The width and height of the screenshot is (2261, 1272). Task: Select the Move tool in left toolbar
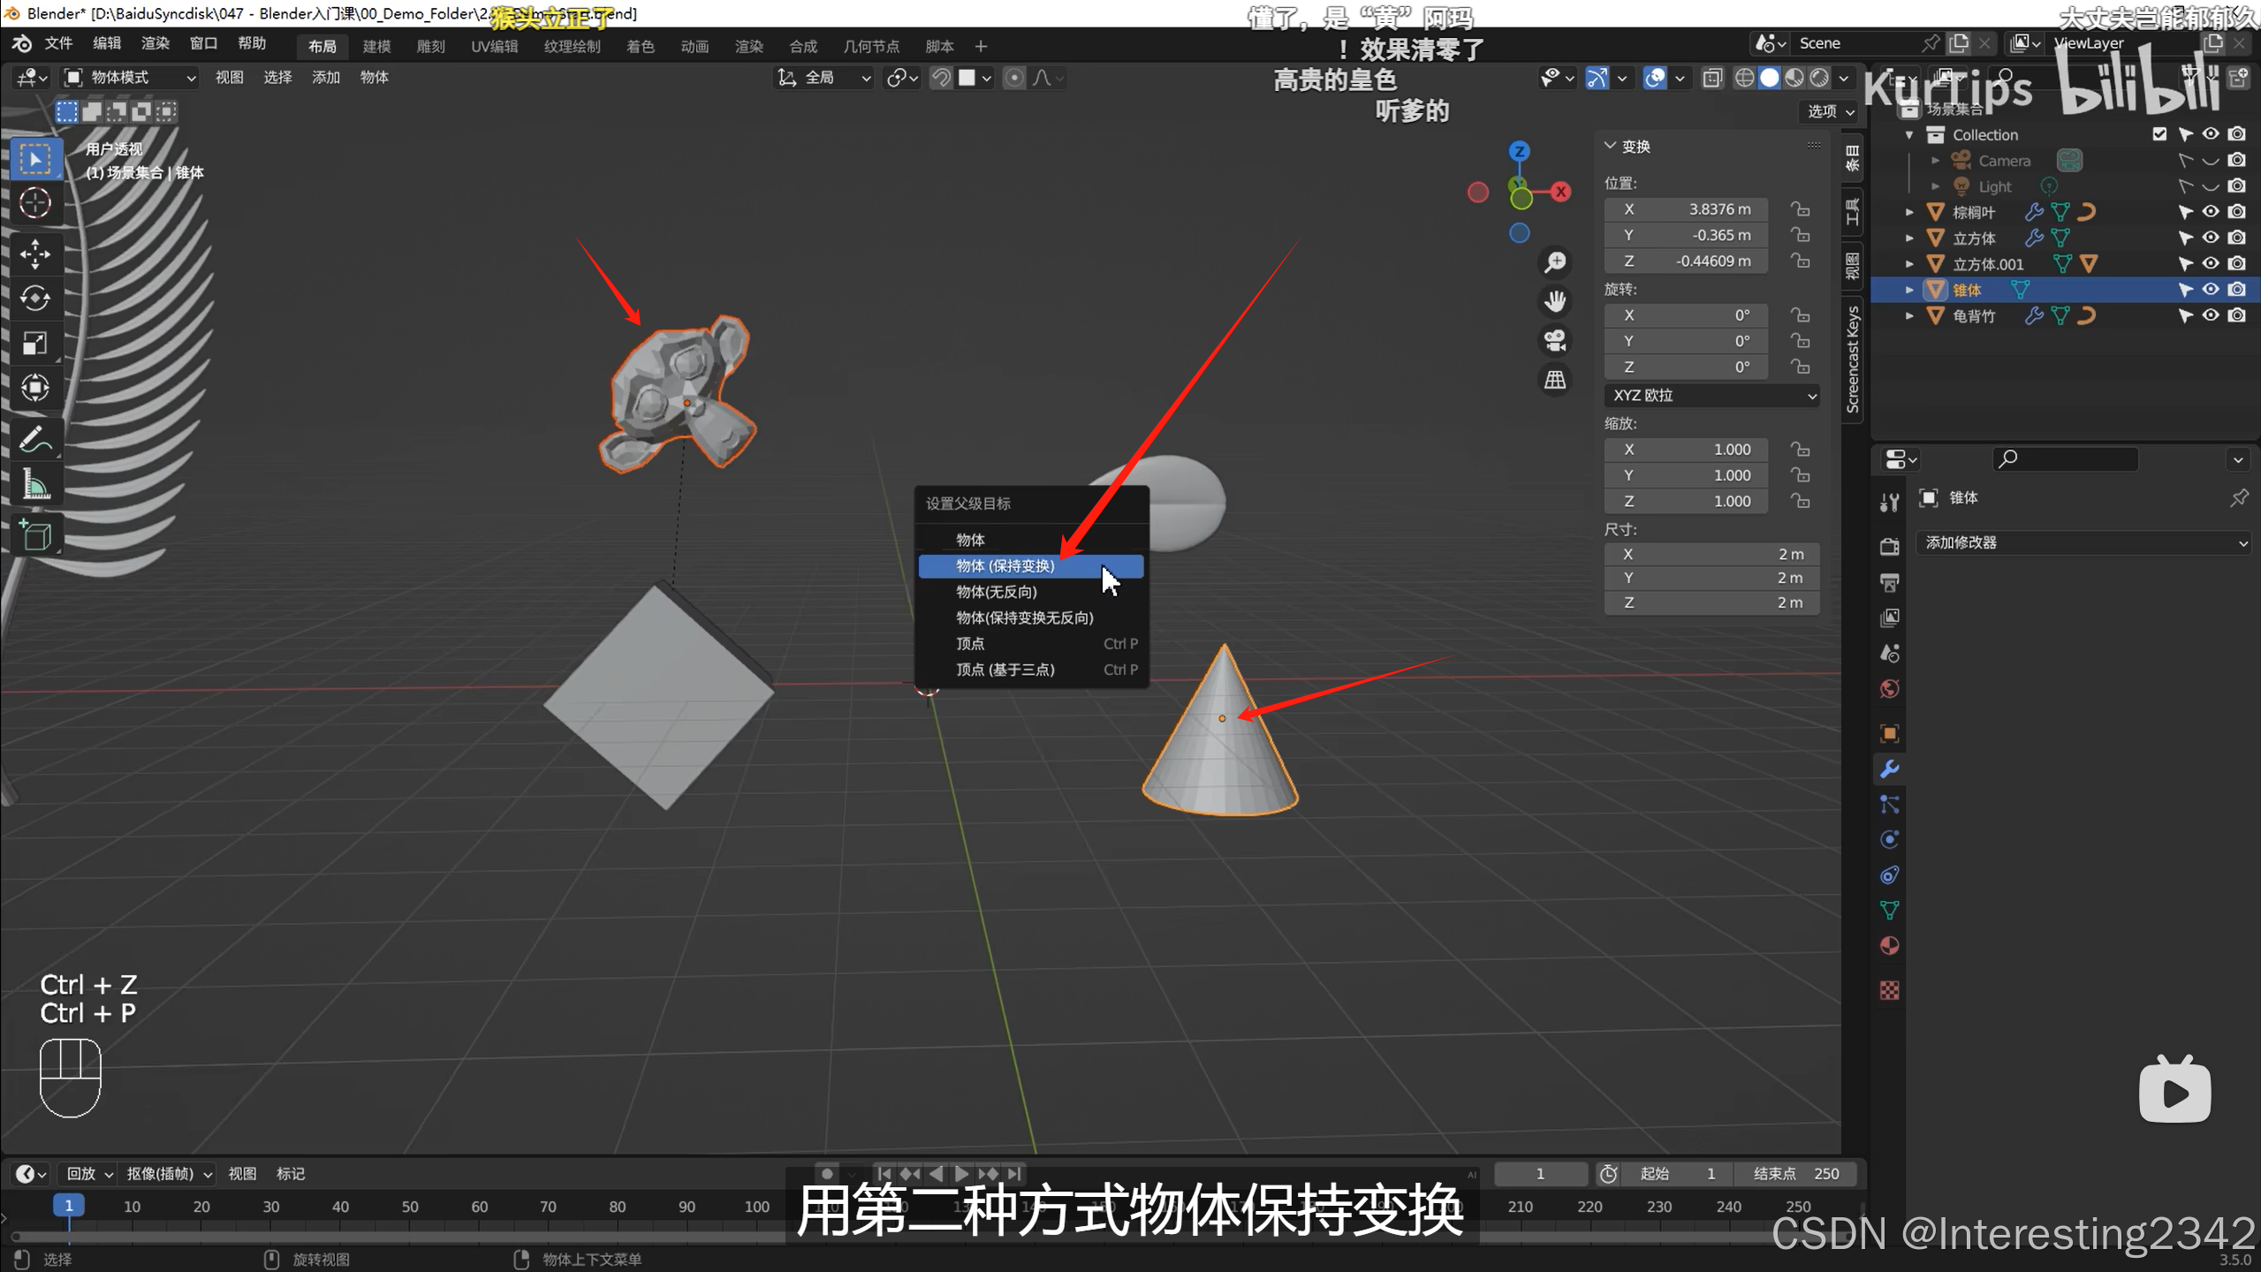point(35,254)
